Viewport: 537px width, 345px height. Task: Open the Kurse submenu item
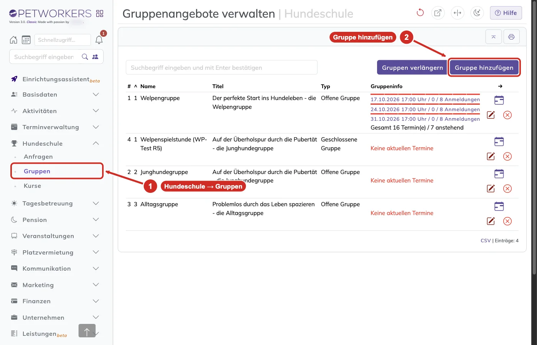(x=32, y=186)
